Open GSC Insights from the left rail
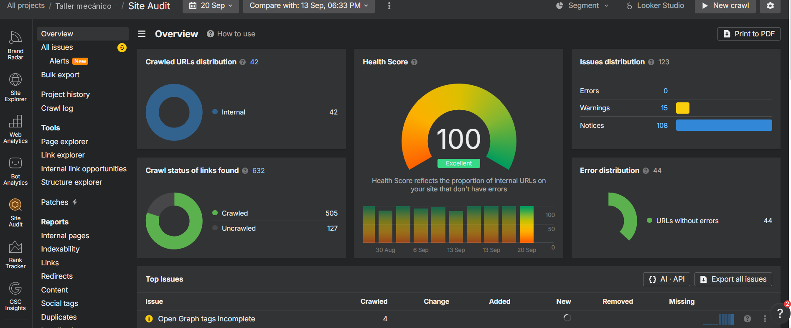The width and height of the screenshot is (791, 328). [x=15, y=296]
